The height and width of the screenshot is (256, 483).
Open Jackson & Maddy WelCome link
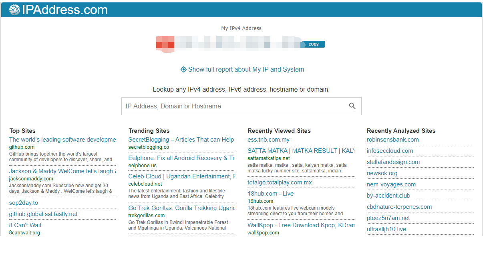tap(62, 171)
